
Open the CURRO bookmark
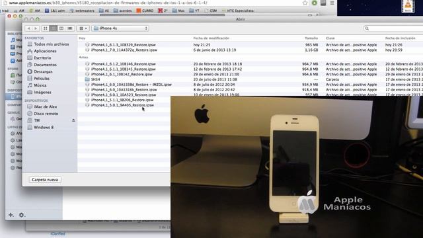(145, 11)
